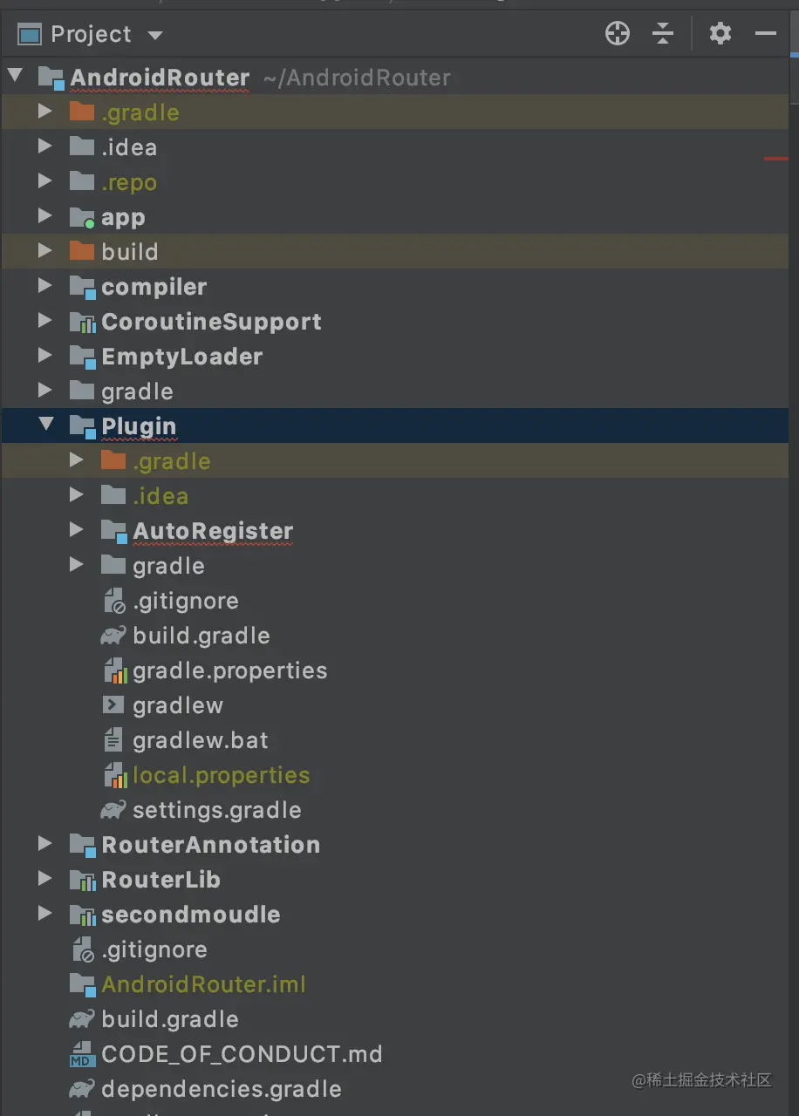Select the gradlew.bat file
Image resolution: width=799 pixels, height=1116 pixels.
[201, 740]
